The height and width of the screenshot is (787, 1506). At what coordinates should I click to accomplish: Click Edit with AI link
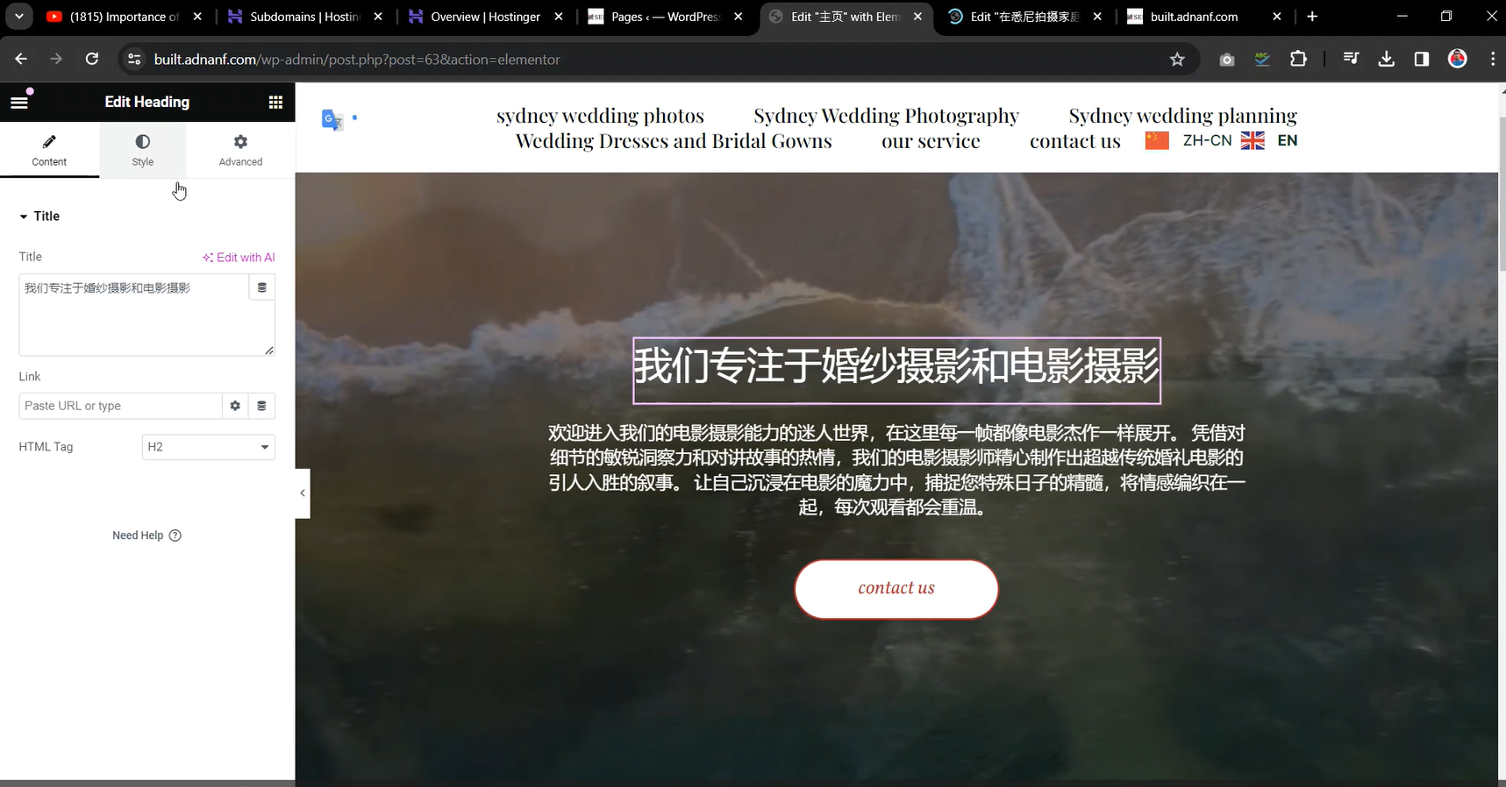[x=239, y=258]
